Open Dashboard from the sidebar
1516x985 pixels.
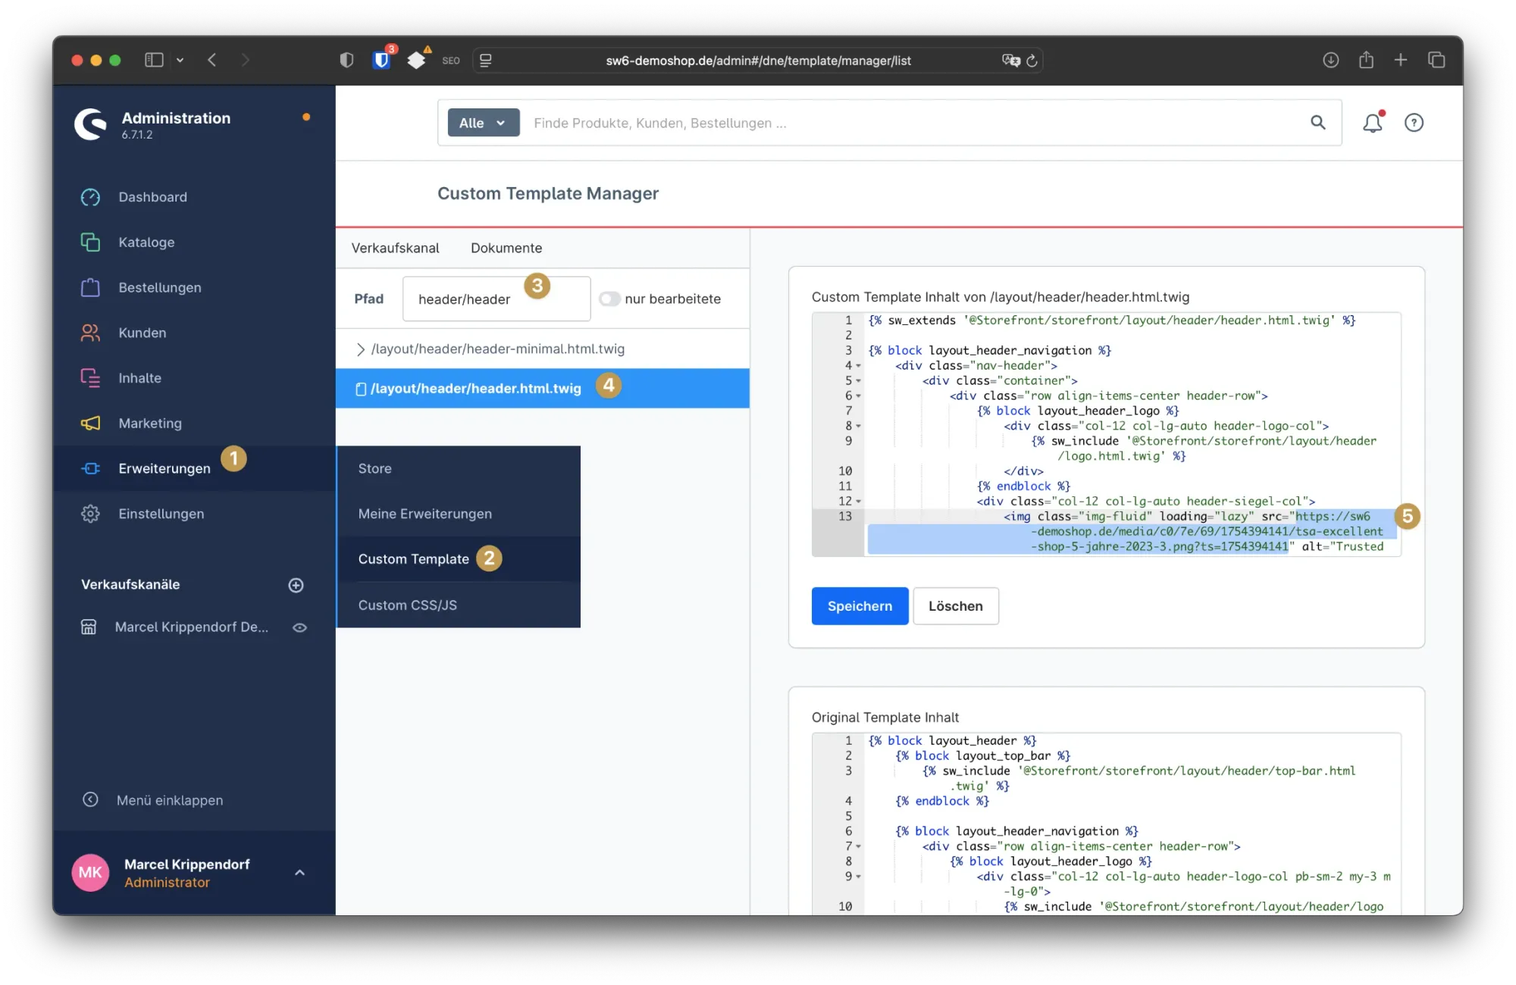[152, 197]
